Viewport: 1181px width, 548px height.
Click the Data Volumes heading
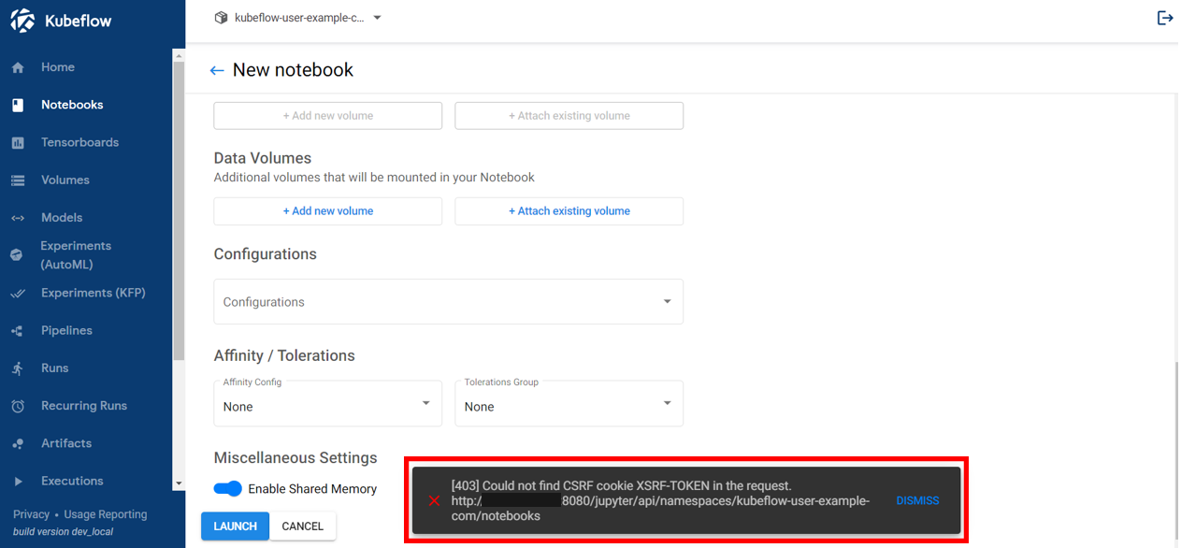click(x=262, y=158)
